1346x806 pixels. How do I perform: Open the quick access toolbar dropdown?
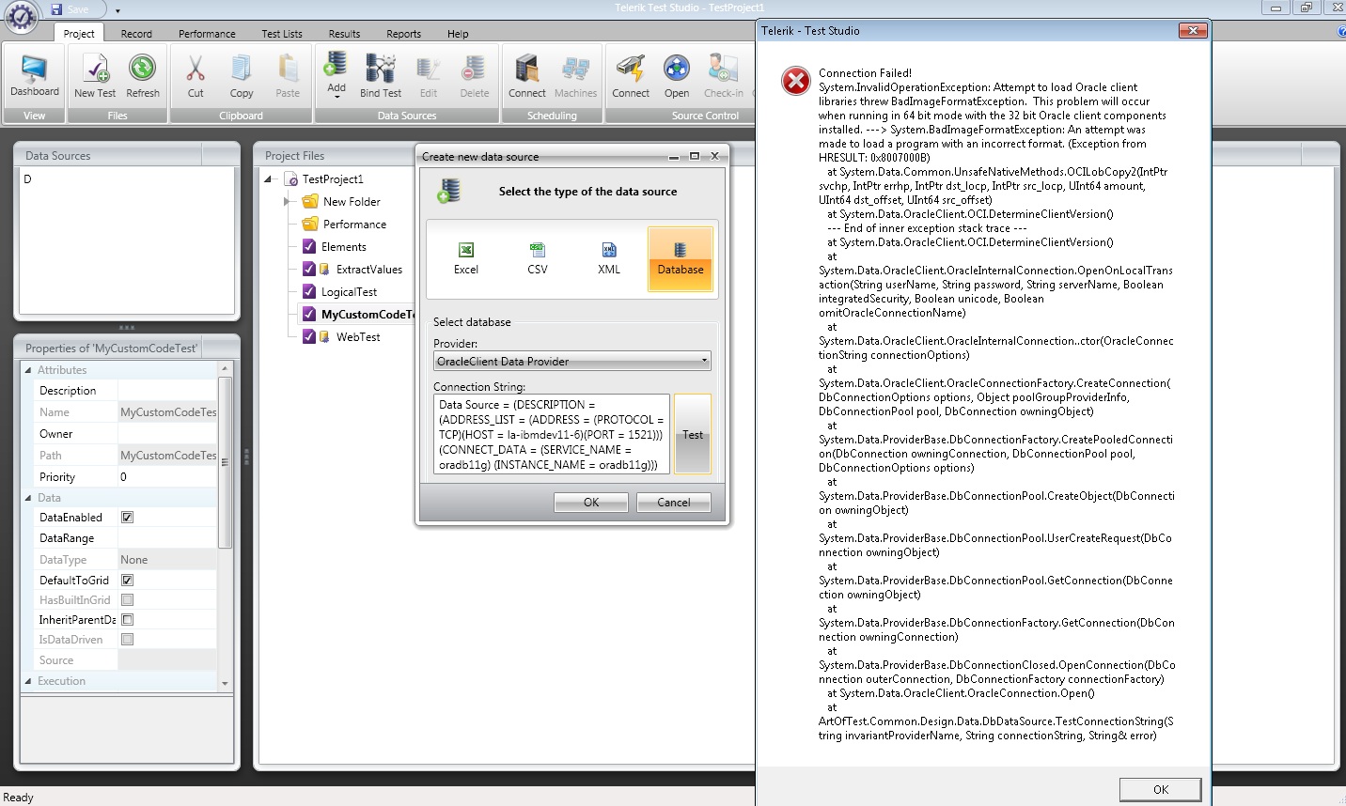pyautogui.click(x=117, y=10)
